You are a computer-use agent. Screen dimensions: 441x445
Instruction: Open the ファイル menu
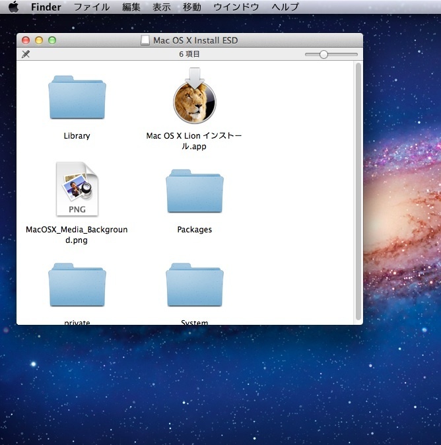click(x=92, y=7)
